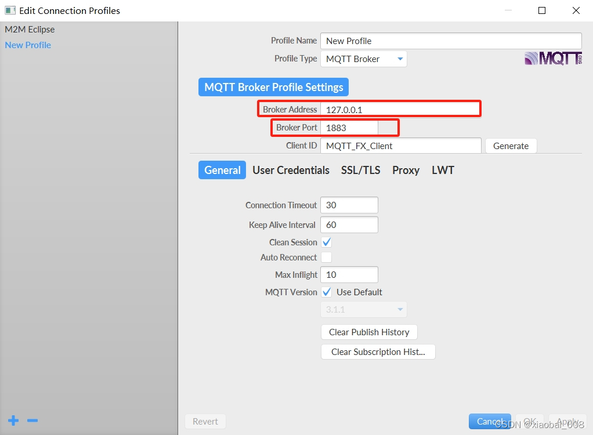This screenshot has width=593, height=435.
Task: Click the Clear Publish History button
Action: (x=368, y=332)
